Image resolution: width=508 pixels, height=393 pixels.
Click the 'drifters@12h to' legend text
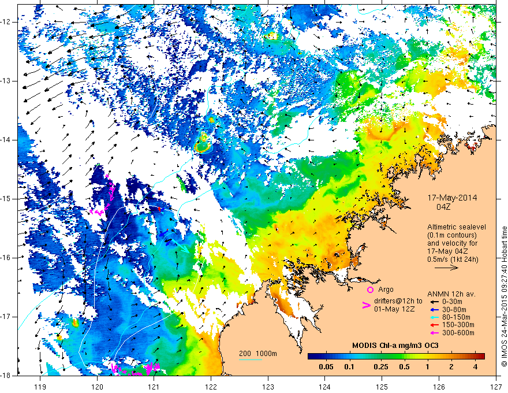(x=398, y=301)
